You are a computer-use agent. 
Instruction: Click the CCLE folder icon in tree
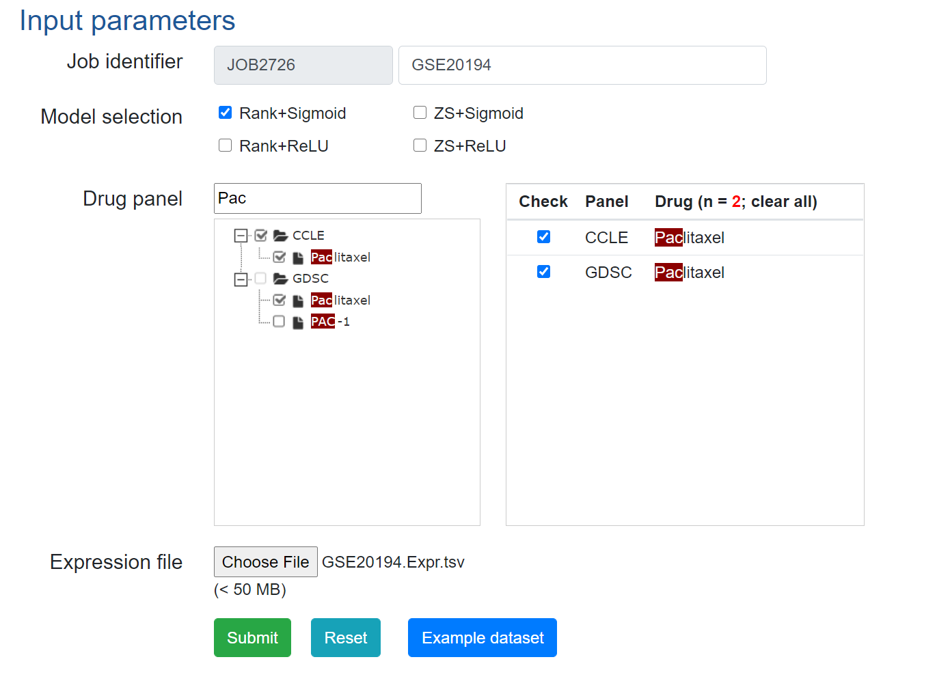tap(280, 236)
